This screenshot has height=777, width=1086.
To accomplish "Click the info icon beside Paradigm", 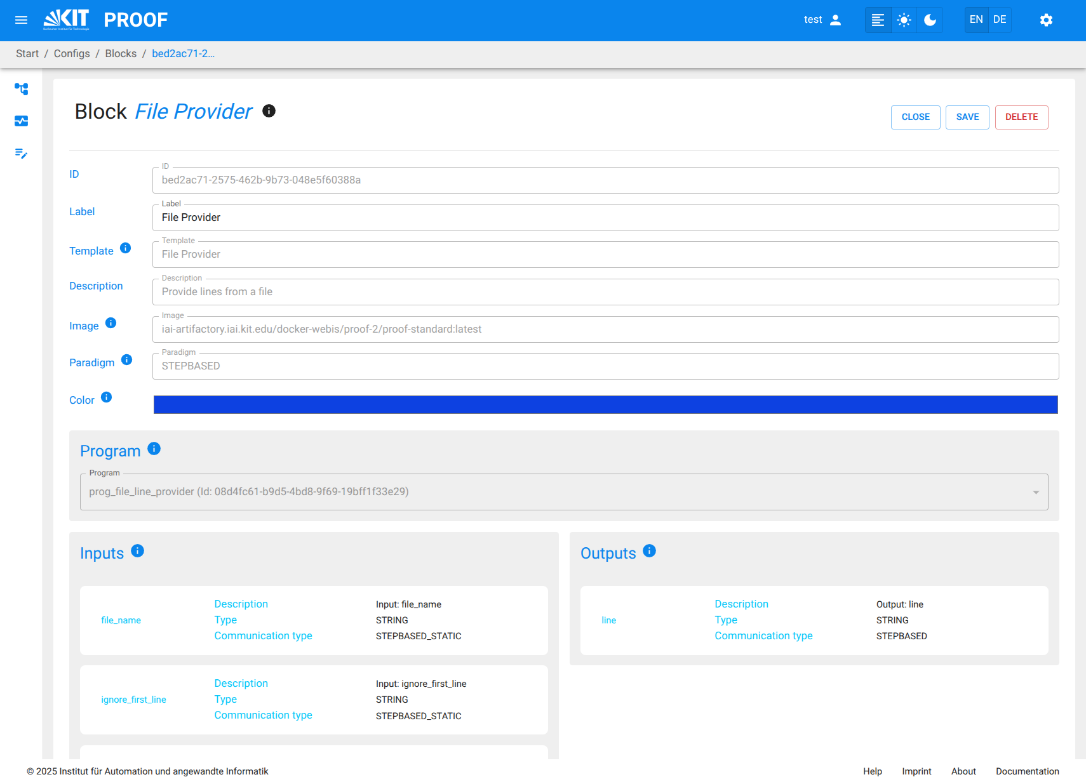I will click(x=127, y=359).
